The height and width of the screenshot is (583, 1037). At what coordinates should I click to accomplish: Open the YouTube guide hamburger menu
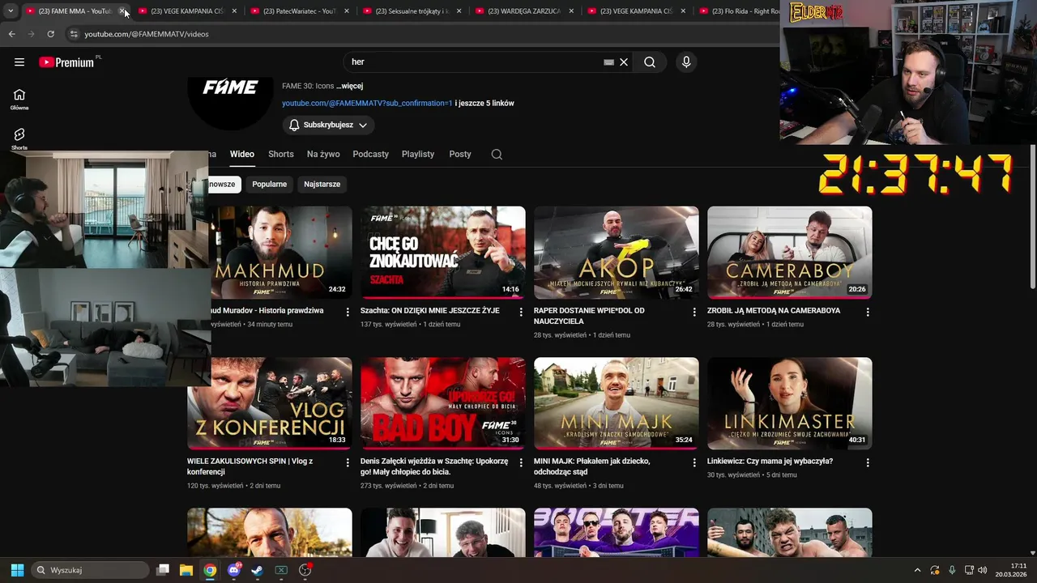pyautogui.click(x=19, y=62)
